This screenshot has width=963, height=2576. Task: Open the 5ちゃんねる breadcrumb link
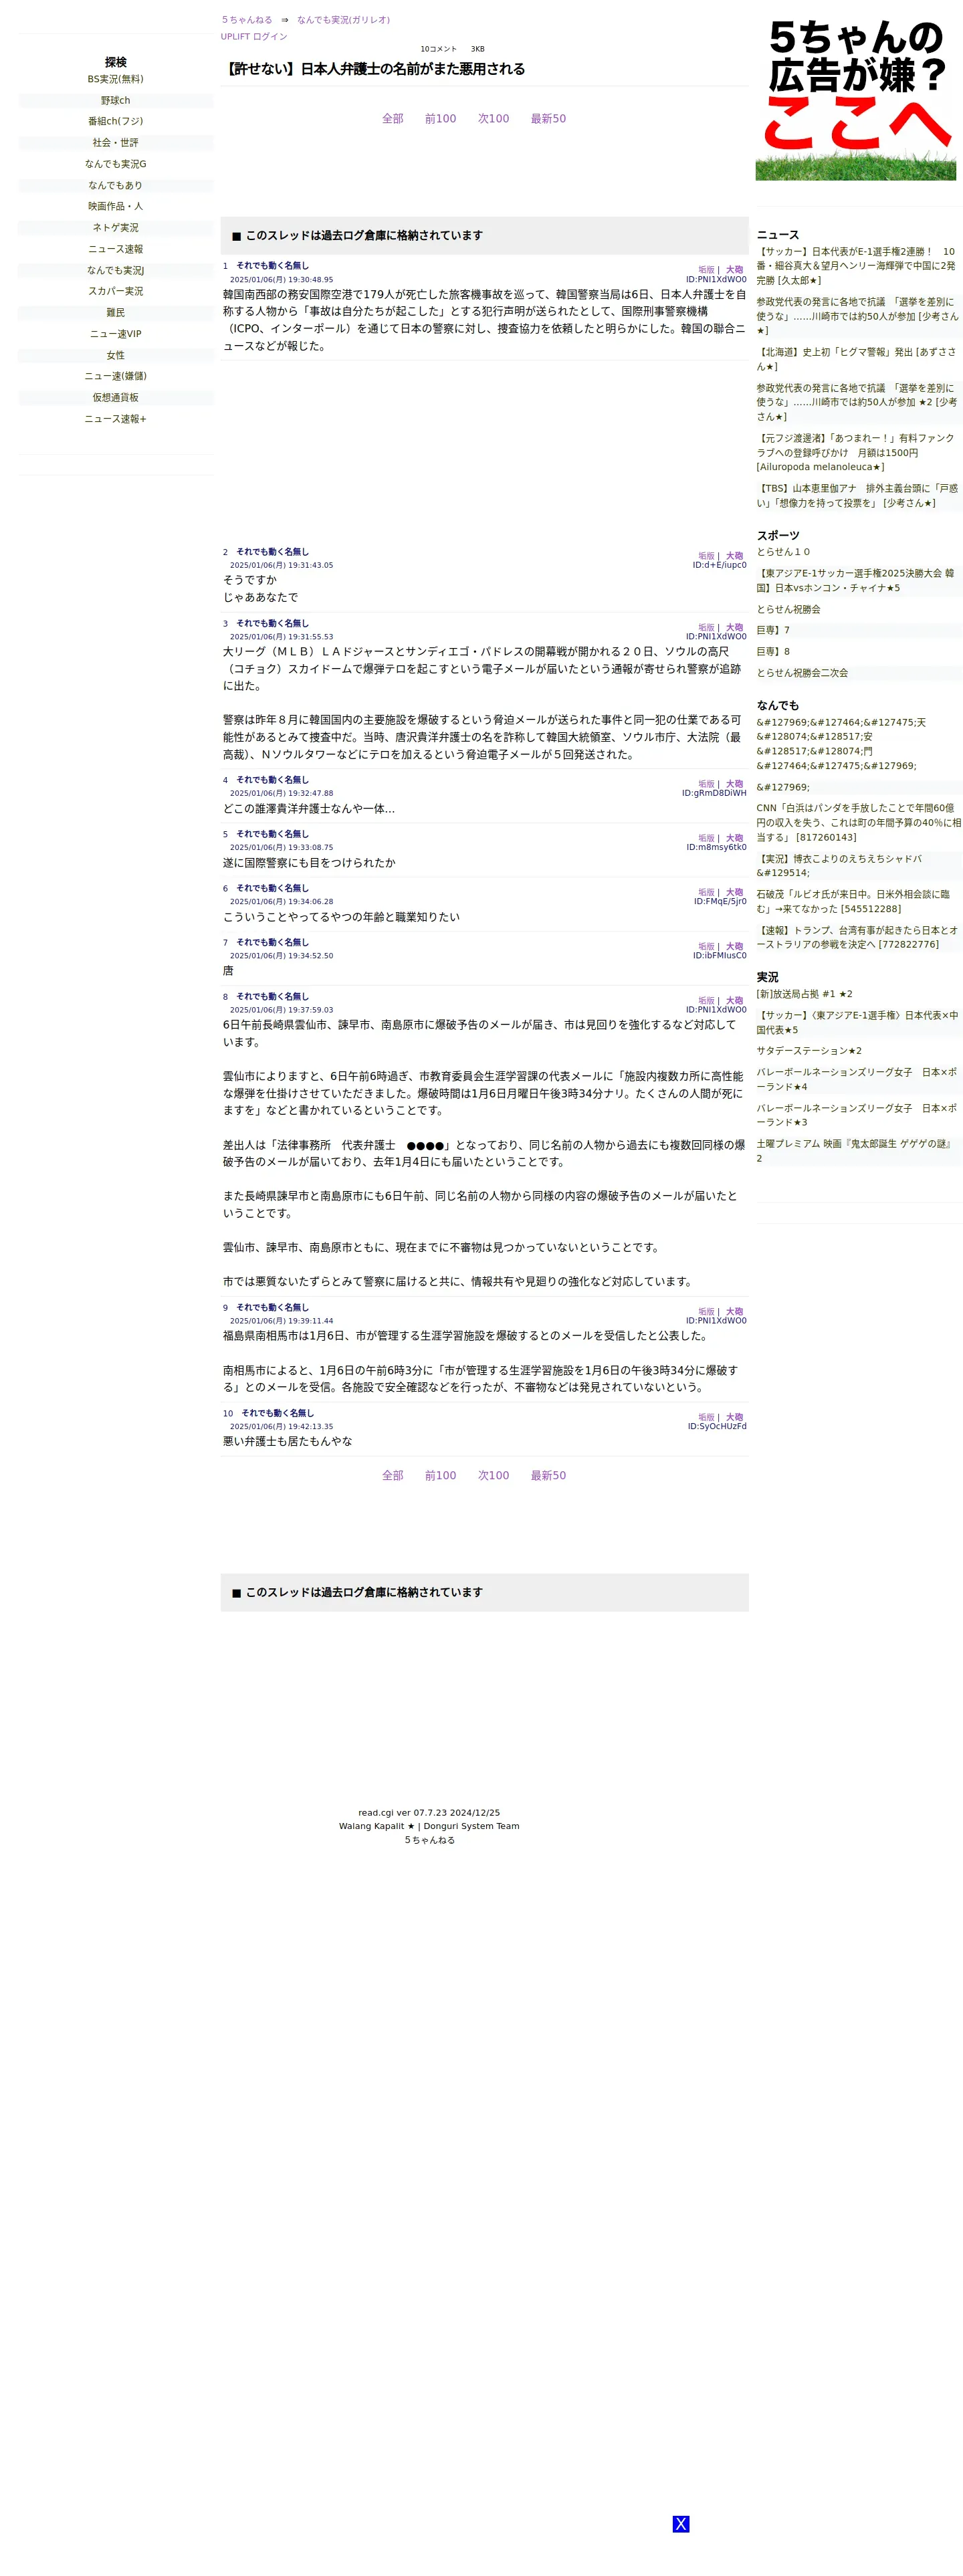click(x=247, y=20)
